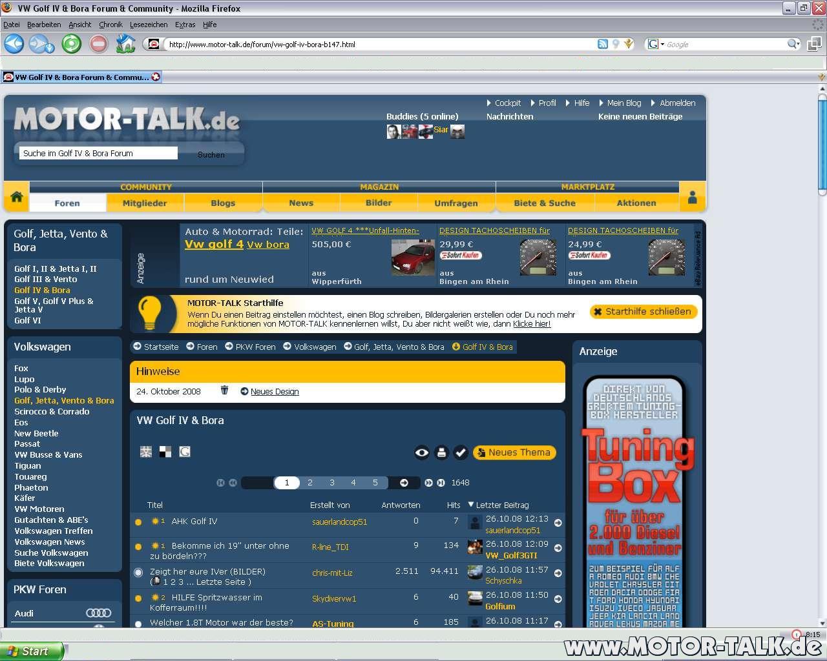Viewport: 827px width, 661px height.
Task: Open the Google search engine dropdown arrow
Action: pos(662,44)
